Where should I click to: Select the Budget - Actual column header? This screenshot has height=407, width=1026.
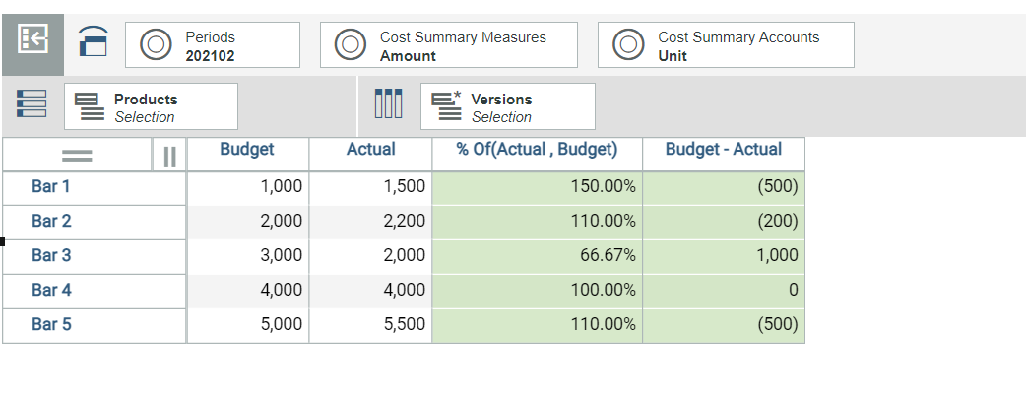724,150
